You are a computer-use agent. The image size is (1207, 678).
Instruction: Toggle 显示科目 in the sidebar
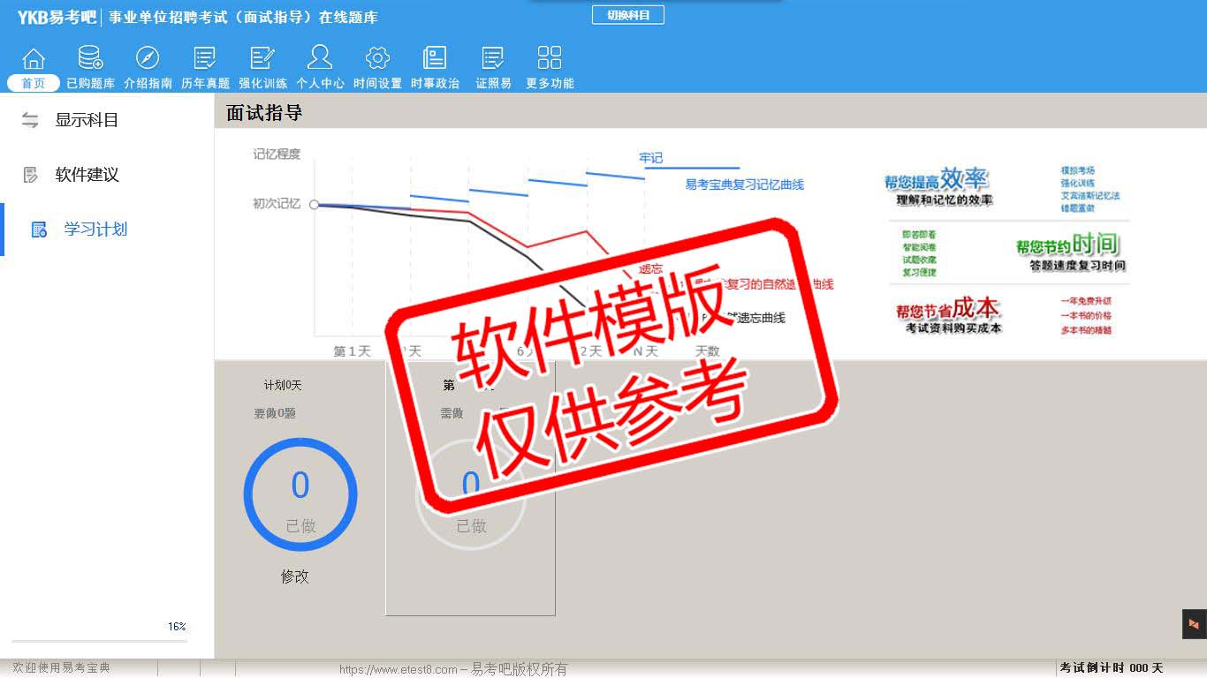coord(87,120)
